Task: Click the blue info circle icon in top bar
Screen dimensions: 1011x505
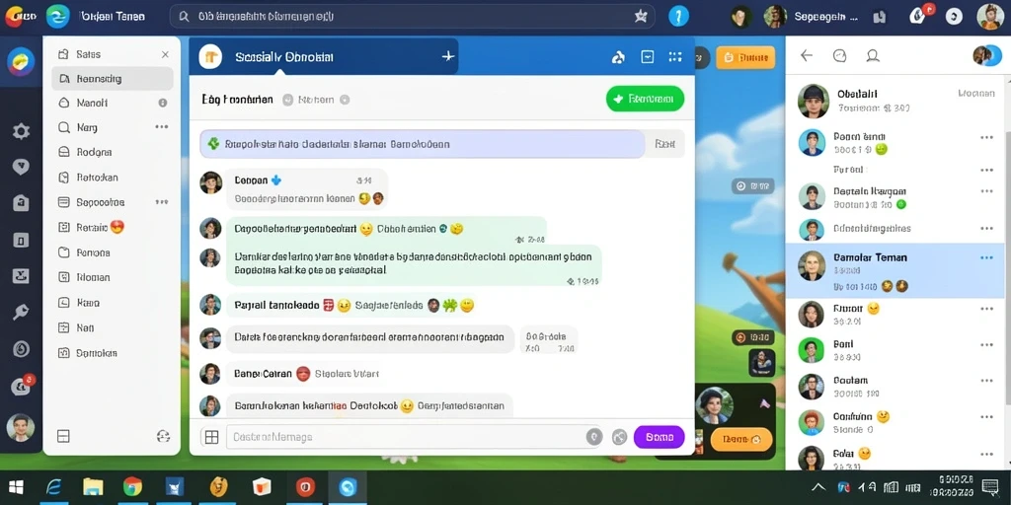Action: (x=678, y=16)
